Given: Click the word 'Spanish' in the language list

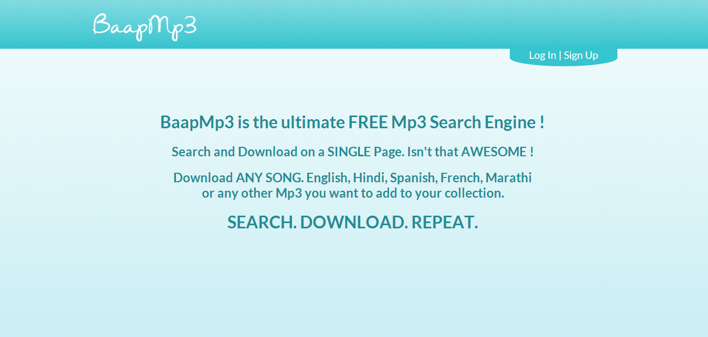Looking at the screenshot, I should [x=413, y=178].
